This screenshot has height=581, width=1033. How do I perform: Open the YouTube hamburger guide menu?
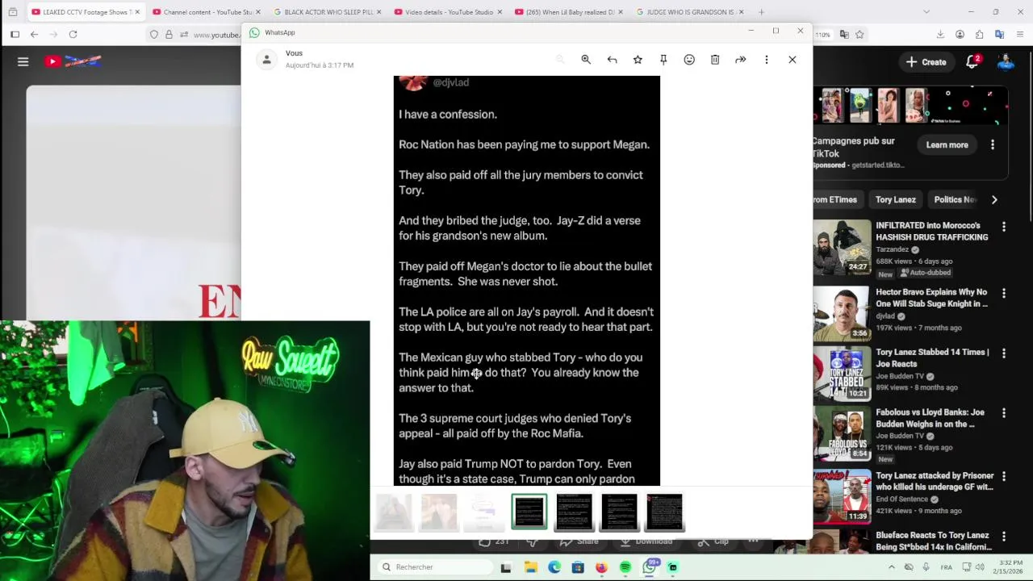tap(23, 61)
